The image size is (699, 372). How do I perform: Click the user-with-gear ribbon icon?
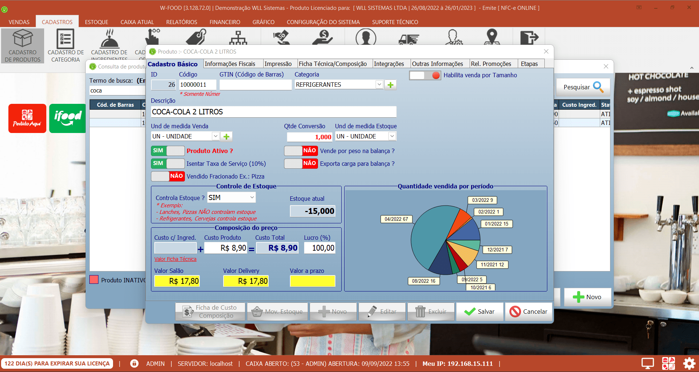(x=454, y=38)
